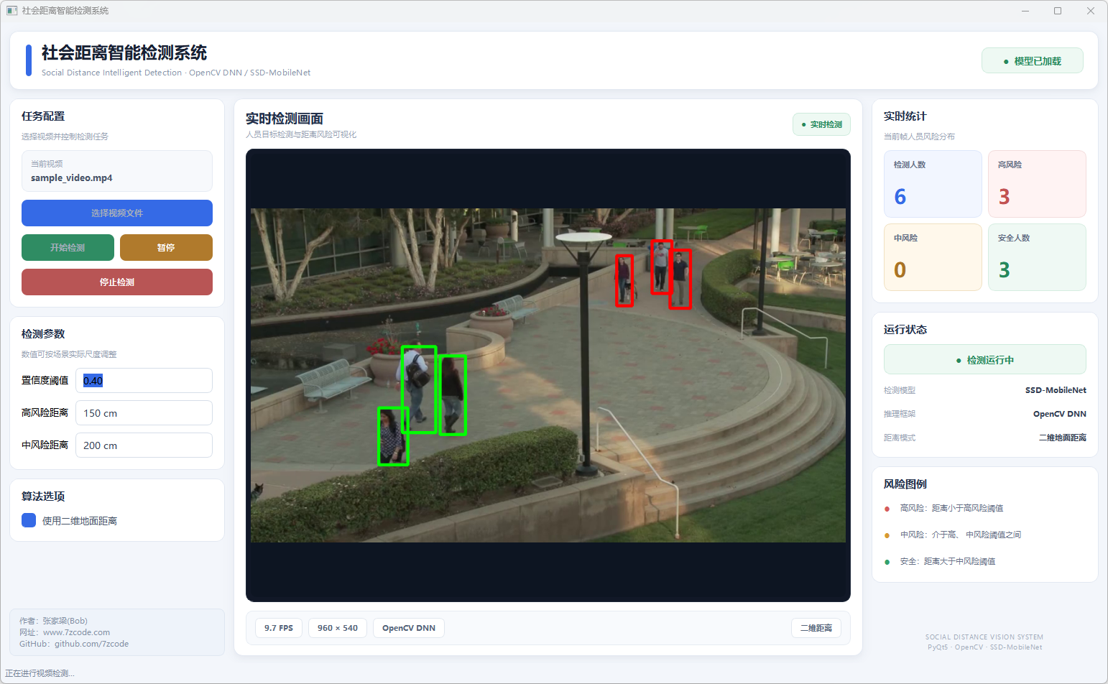Start detection with the 开始检测 button
The image size is (1108, 684).
tap(68, 247)
